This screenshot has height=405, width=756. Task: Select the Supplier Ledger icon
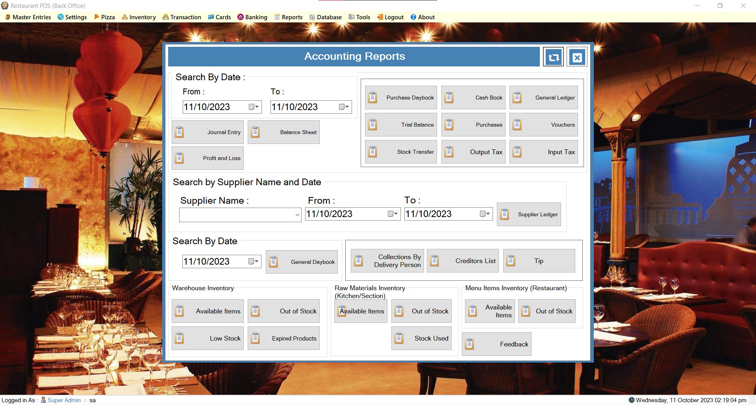505,214
